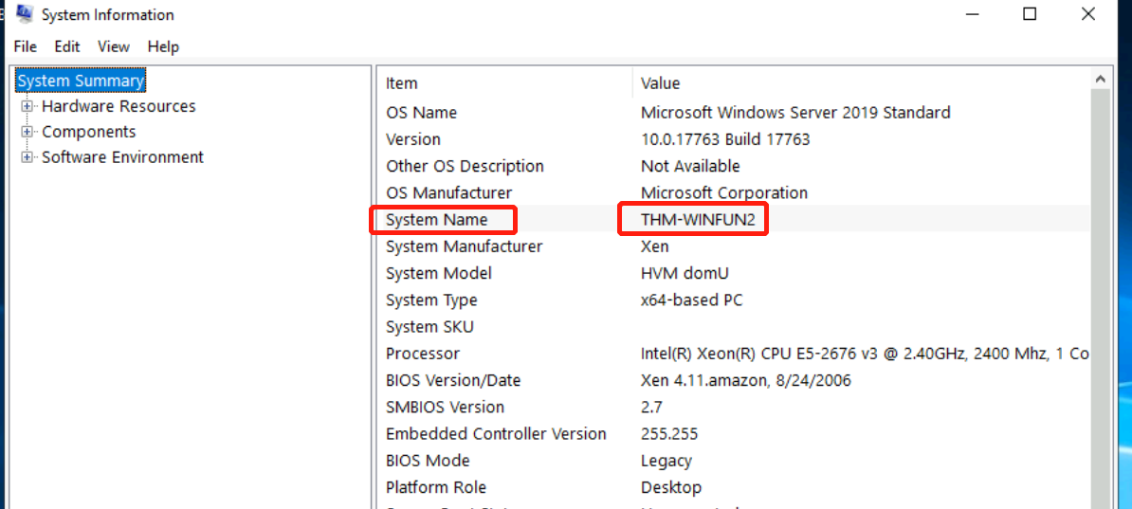The width and height of the screenshot is (1132, 509).
Task: Open the View menu
Action: [114, 46]
